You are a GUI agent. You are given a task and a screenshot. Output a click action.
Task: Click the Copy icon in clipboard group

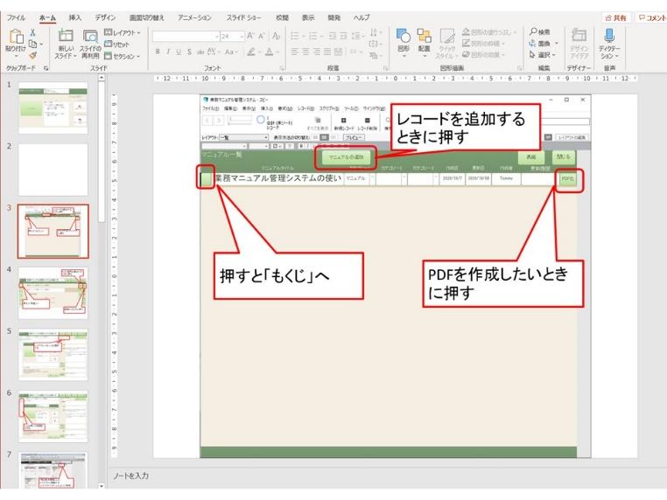coord(33,44)
